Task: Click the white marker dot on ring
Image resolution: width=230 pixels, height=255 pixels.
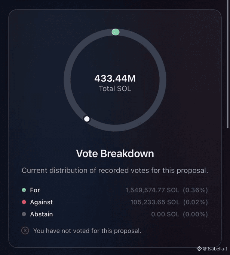Action: pyautogui.click(x=87, y=119)
